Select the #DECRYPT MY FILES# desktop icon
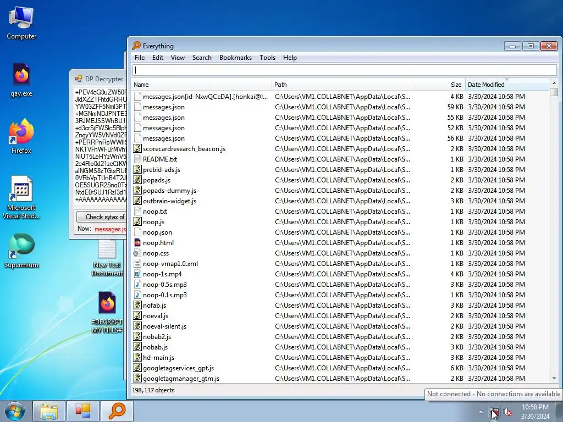563x422 pixels. point(107,312)
